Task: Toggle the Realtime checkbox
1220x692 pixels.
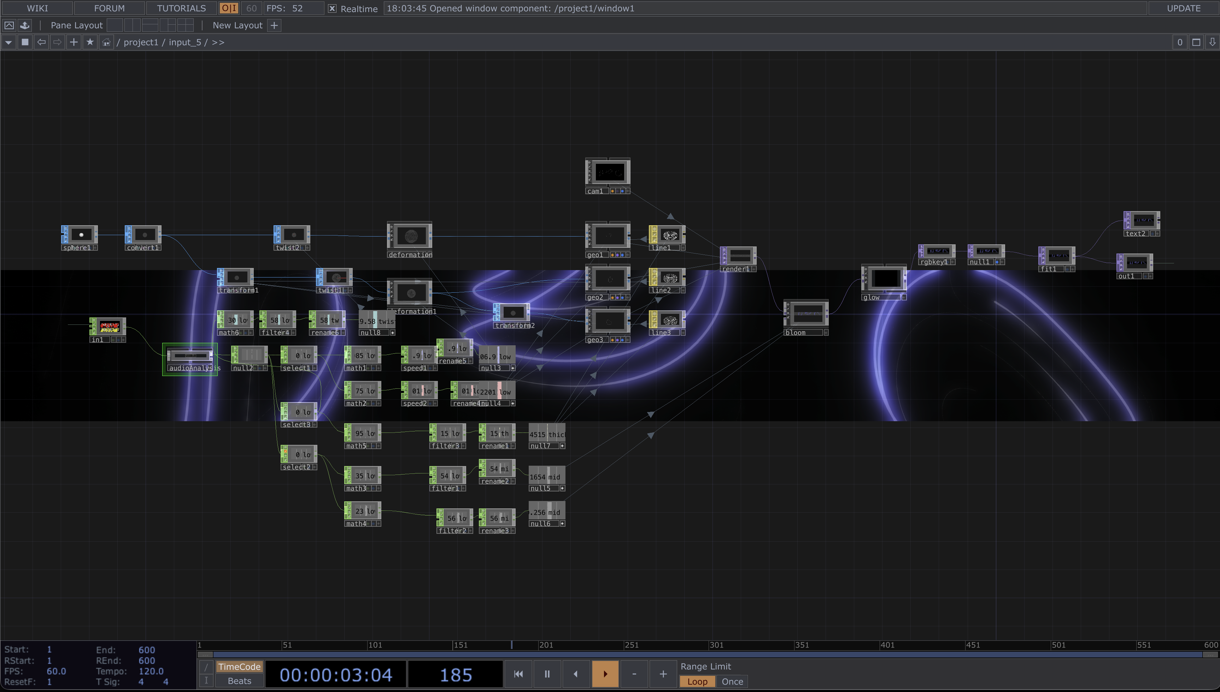Action: pos(332,8)
